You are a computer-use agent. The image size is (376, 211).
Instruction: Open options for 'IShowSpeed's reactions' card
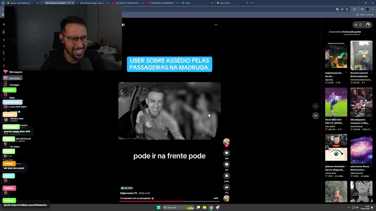point(371,120)
